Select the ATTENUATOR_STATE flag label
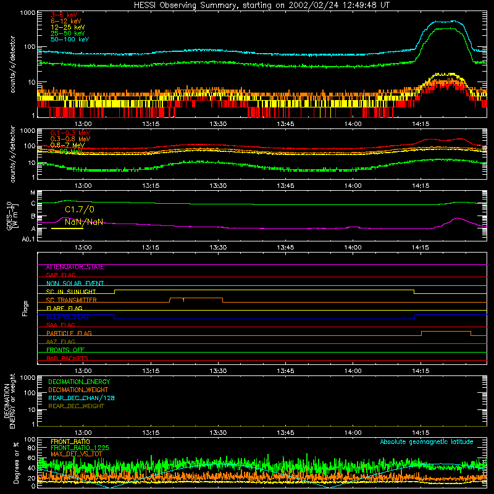The height and width of the screenshot is (494, 494). pyautogui.click(x=75, y=267)
